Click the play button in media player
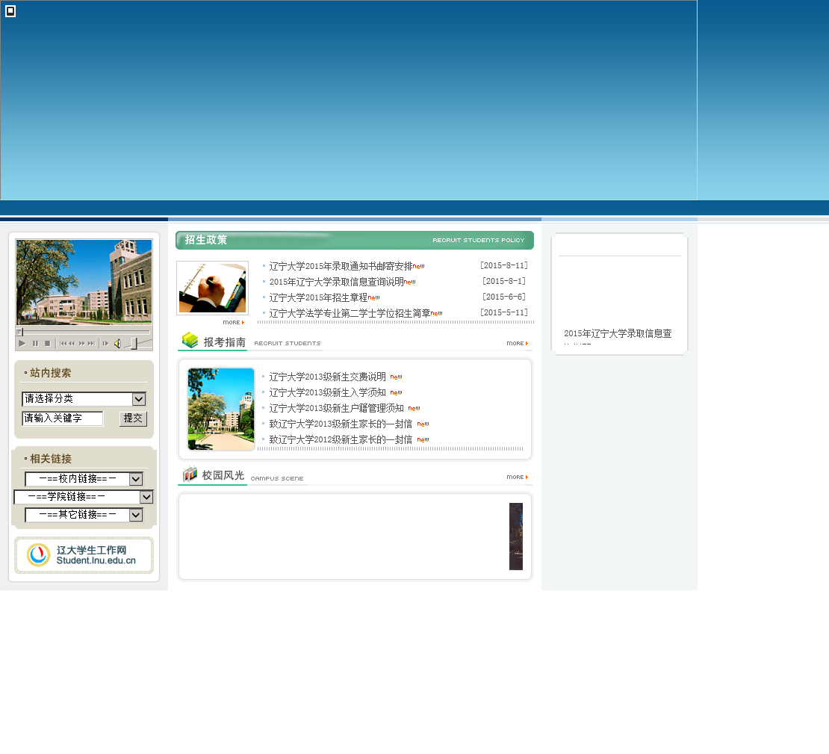829x754 pixels. (22, 344)
